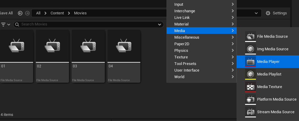Select the 03 File Media Source asset
The height and width of the screenshot is (121, 299).
pyautogui.click(x=88, y=56)
